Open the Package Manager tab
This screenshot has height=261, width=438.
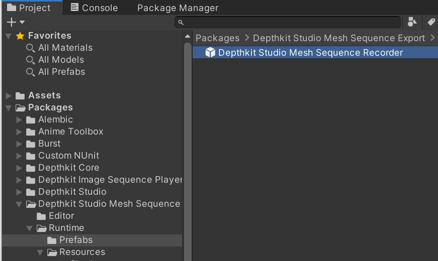(x=178, y=8)
